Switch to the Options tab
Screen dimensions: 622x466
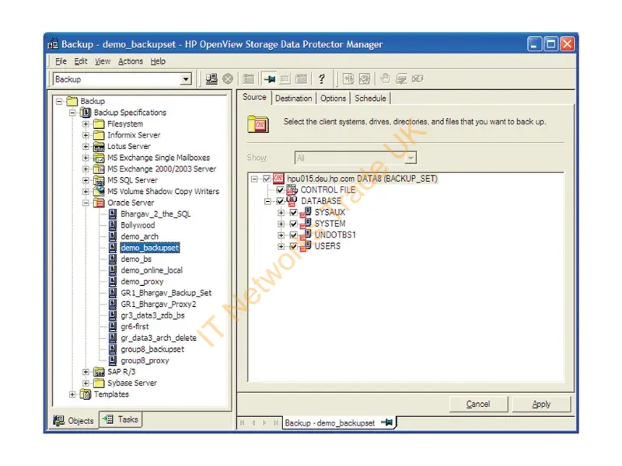point(333,99)
